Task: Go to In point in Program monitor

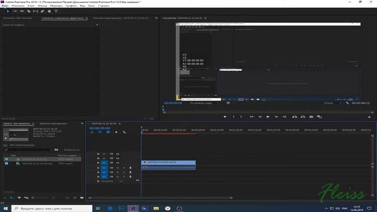Action: coord(252,117)
